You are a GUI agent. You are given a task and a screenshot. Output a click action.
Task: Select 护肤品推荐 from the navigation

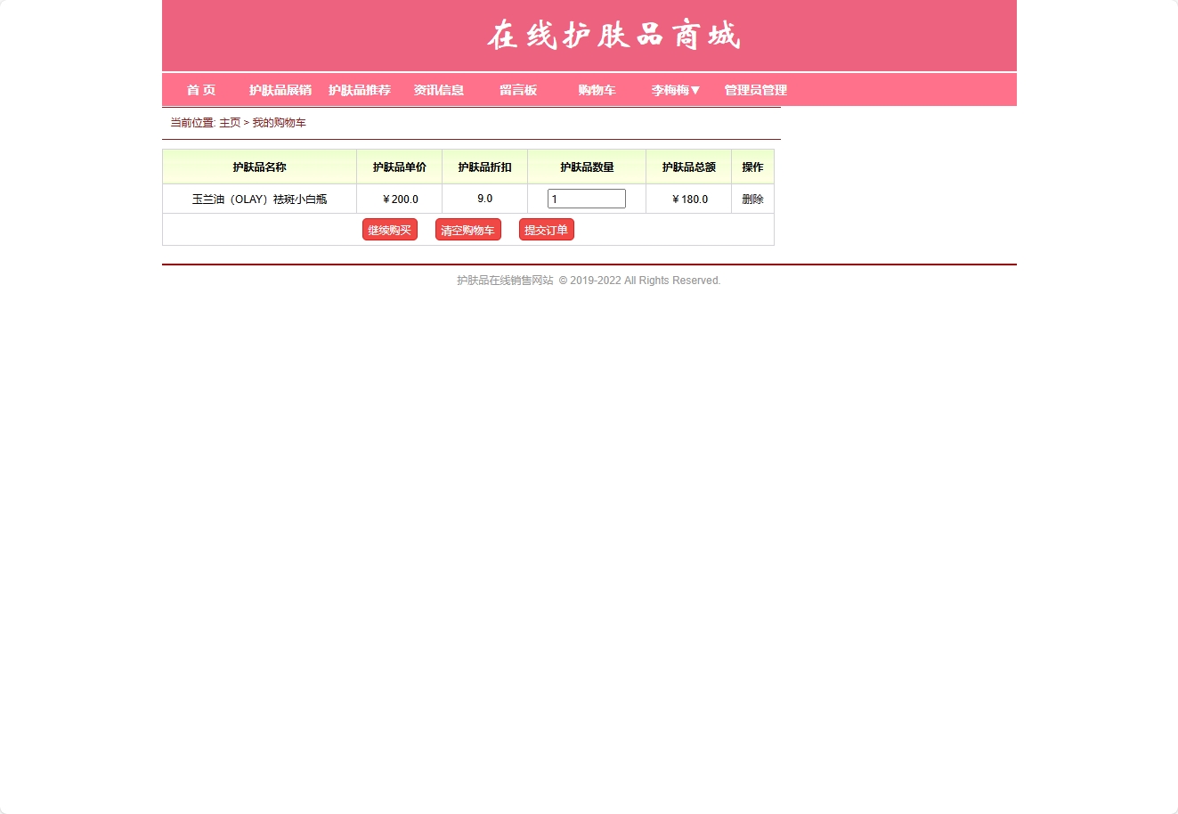pos(359,90)
